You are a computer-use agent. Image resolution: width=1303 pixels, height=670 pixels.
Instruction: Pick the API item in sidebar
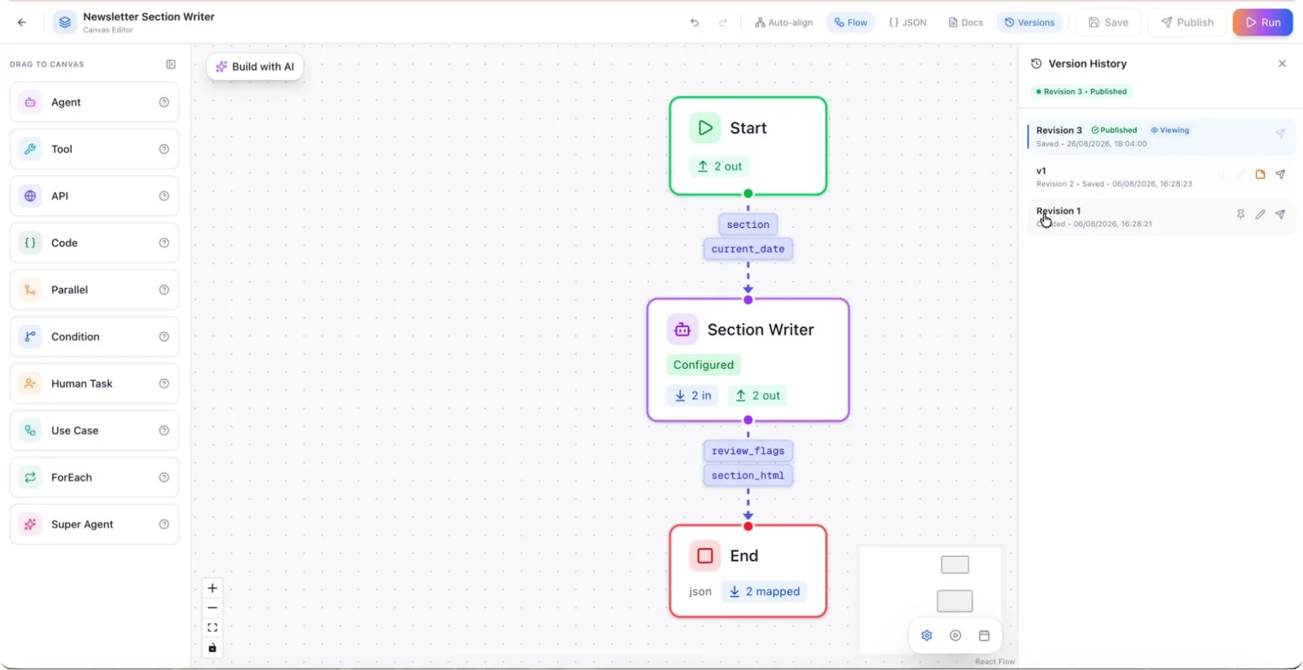(94, 196)
